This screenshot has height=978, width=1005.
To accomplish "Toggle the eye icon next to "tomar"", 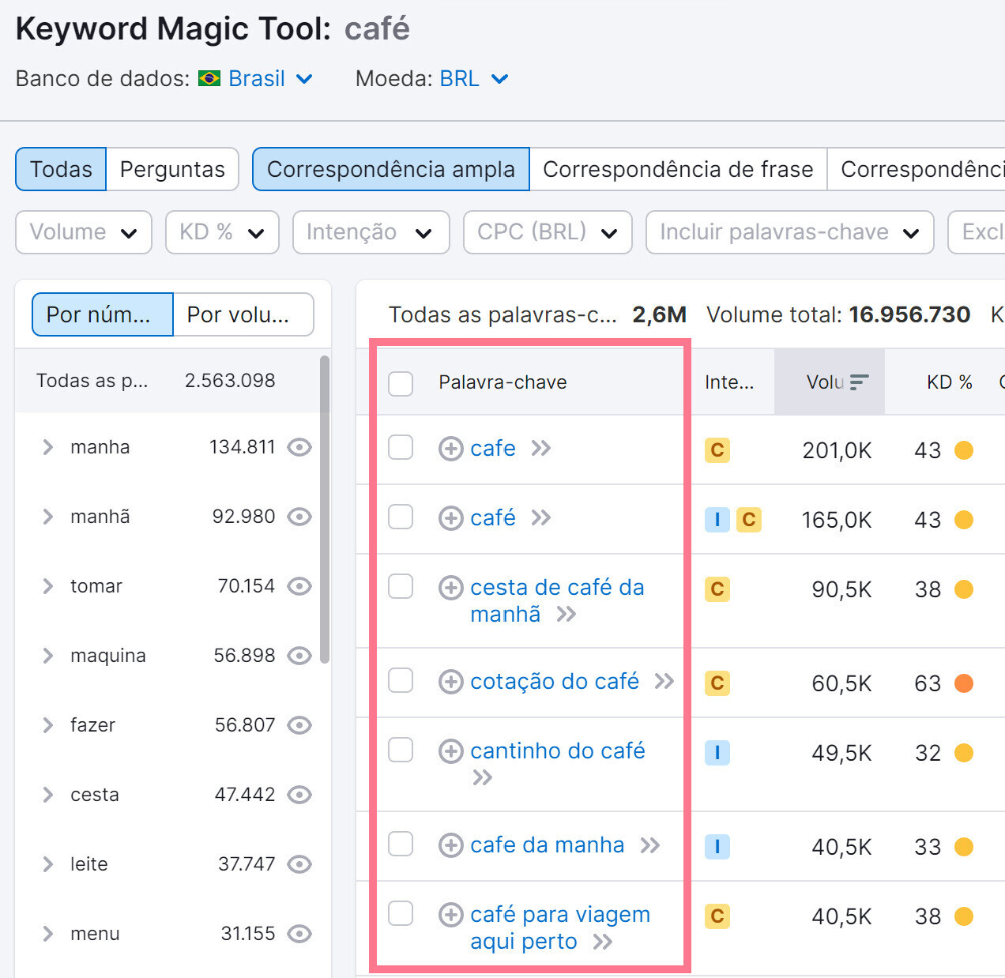I will coord(299,586).
